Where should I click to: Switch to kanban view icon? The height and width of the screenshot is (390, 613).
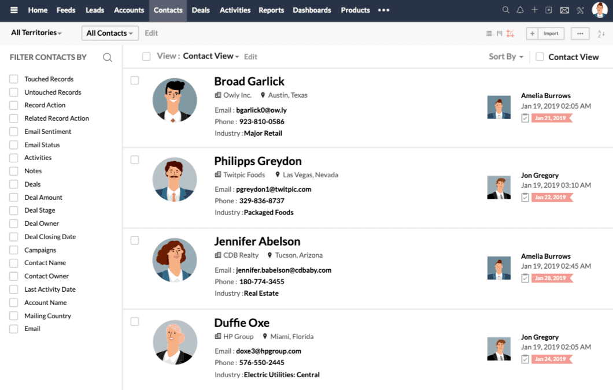(499, 34)
